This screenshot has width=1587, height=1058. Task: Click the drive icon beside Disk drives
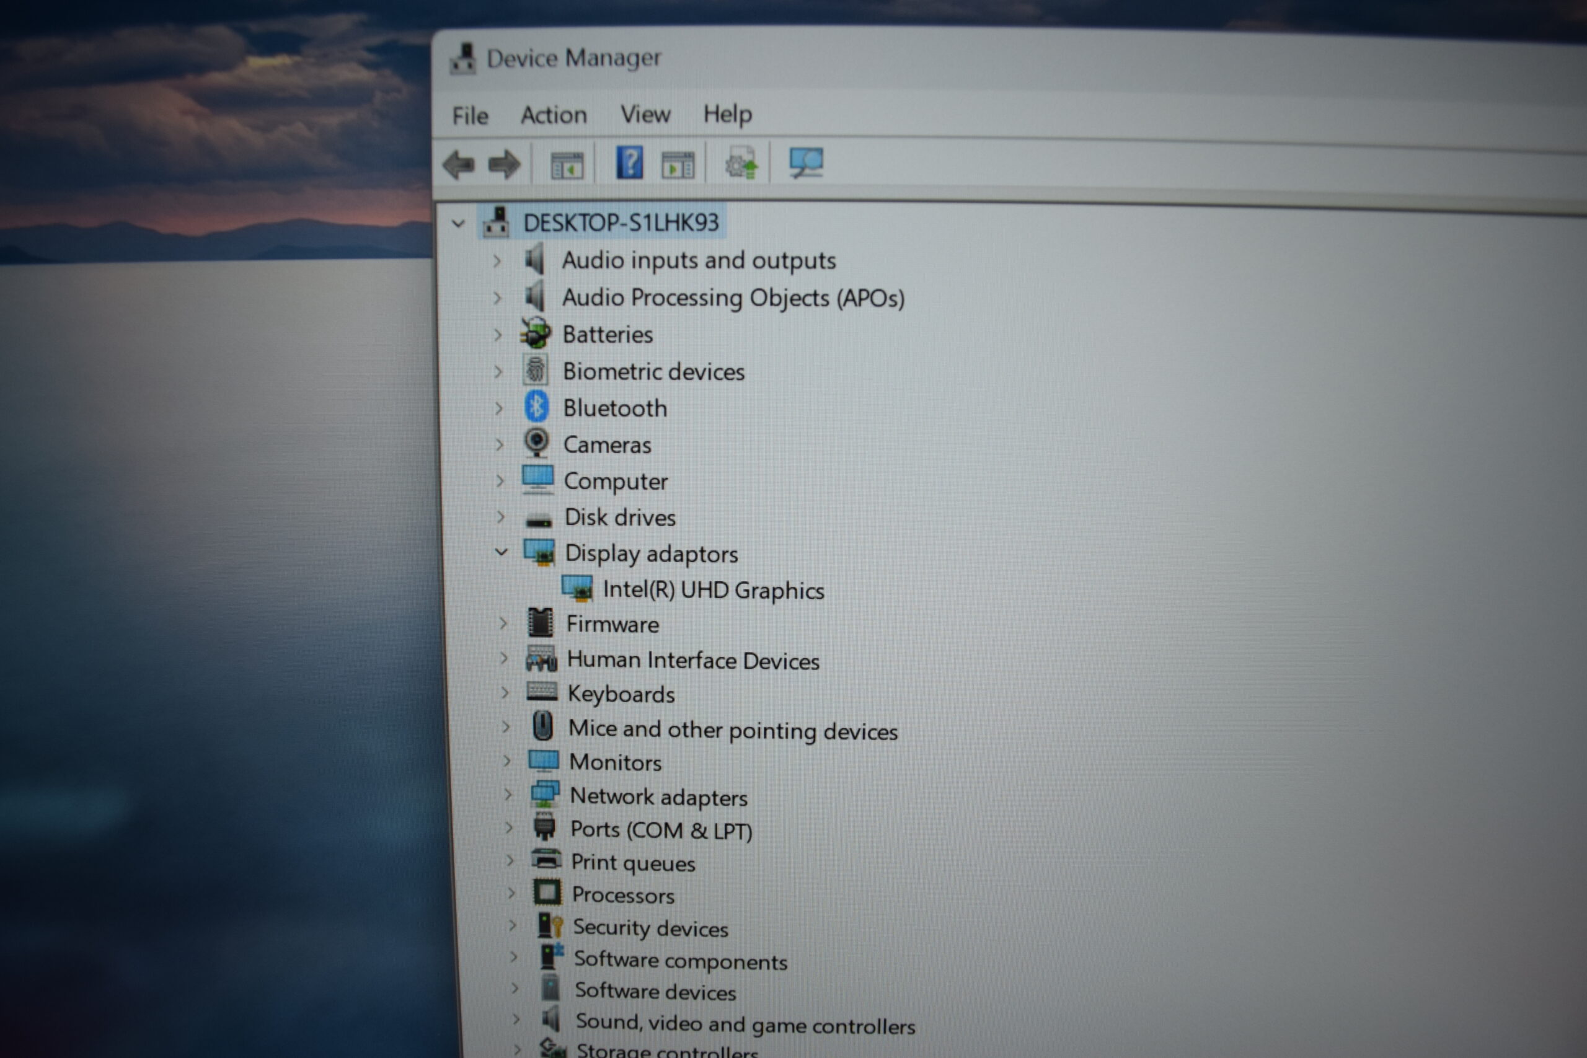[539, 520]
